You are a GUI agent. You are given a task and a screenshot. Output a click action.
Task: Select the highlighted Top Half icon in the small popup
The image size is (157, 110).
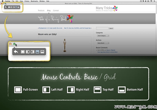point(16,7)
